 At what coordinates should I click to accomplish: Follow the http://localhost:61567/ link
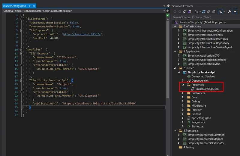pyautogui.click(x=82, y=34)
